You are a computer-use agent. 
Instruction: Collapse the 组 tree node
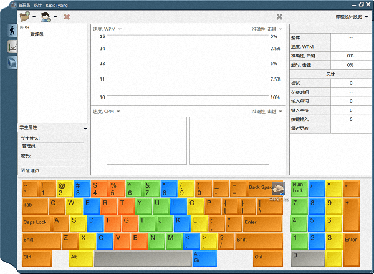[x=21, y=28]
